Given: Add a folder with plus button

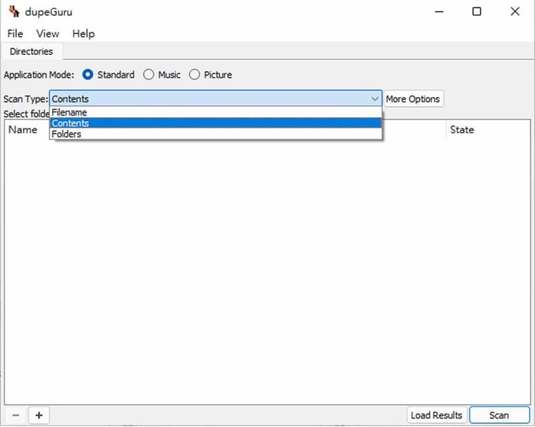Looking at the screenshot, I should tap(39, 415).
